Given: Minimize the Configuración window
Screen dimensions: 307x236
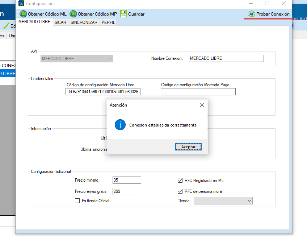Looking at the screenshot, I should 251,3.
